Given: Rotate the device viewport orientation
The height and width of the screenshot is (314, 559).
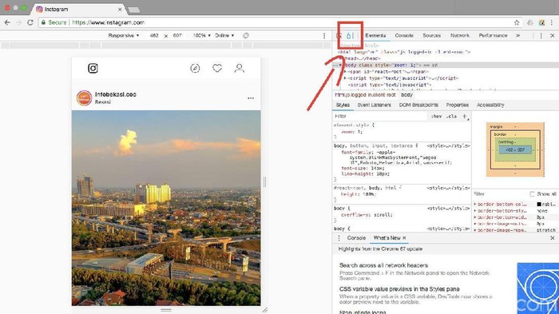Looking at the screenshot, I should point(246,36).
